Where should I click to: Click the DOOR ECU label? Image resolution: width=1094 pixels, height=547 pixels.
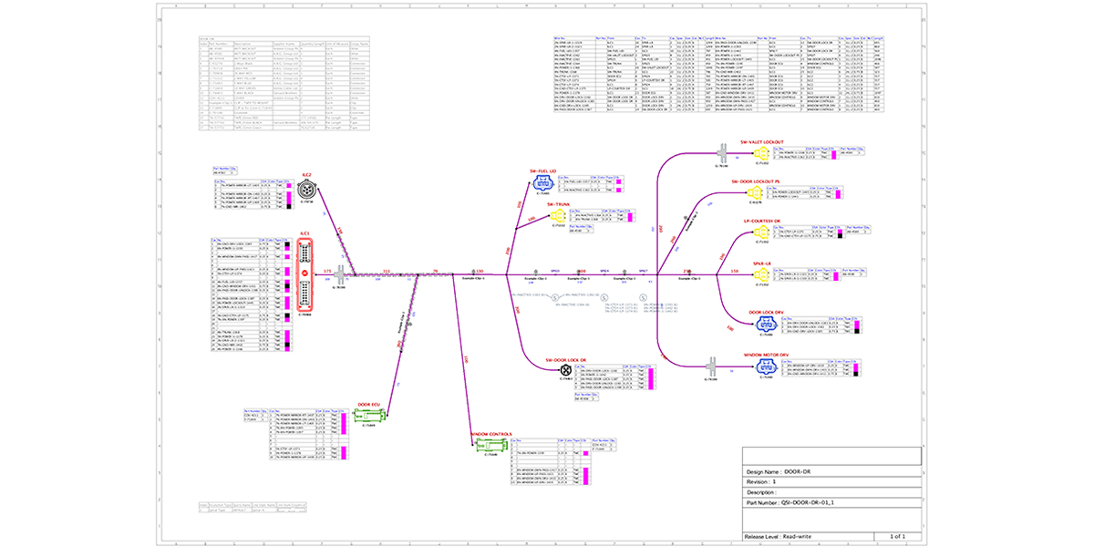pyautogui.click(x=368, y=403)
